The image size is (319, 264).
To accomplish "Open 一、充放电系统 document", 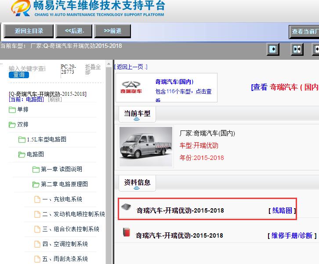I will (62, 199).
